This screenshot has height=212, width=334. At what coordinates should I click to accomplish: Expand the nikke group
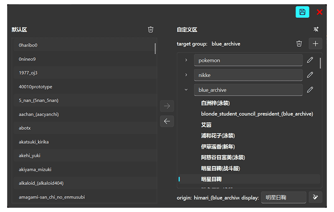186,75
